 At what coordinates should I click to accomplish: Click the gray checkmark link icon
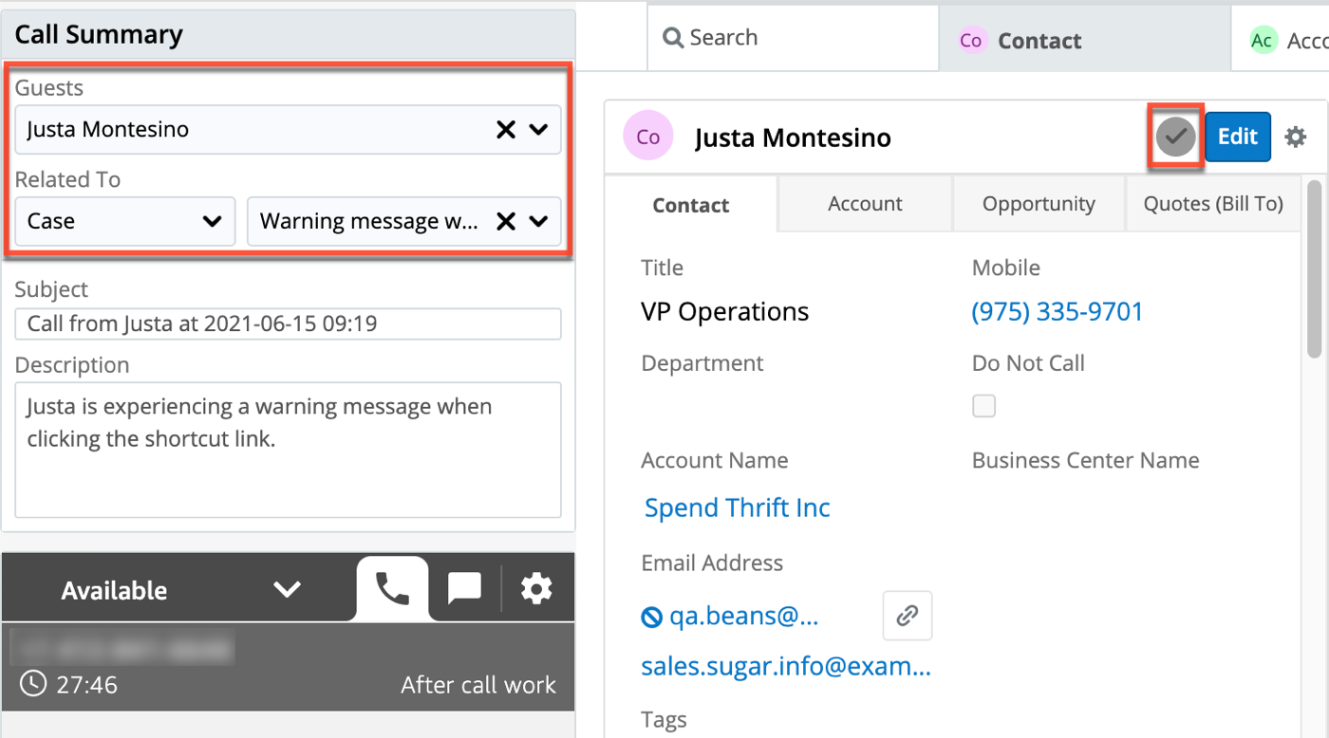click(1176, 138)
